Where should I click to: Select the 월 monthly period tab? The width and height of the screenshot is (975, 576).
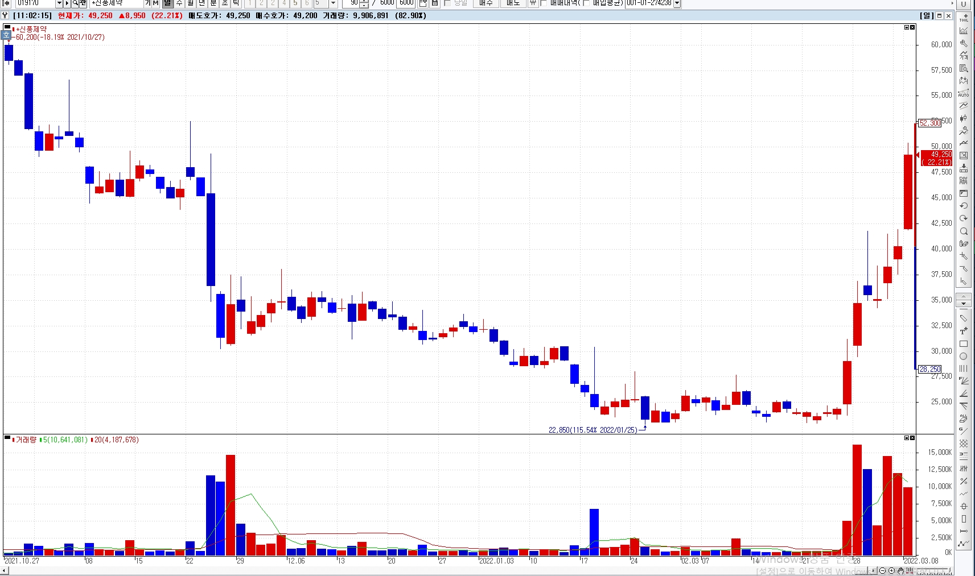pos(191,3)
